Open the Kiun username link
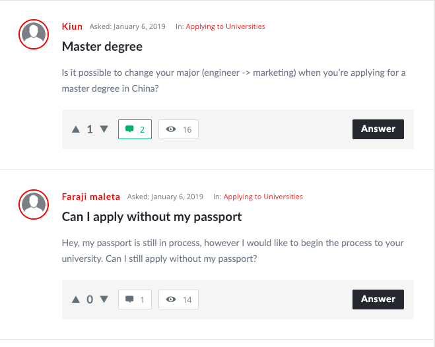The image size is (435, 347). click(72, 27)
